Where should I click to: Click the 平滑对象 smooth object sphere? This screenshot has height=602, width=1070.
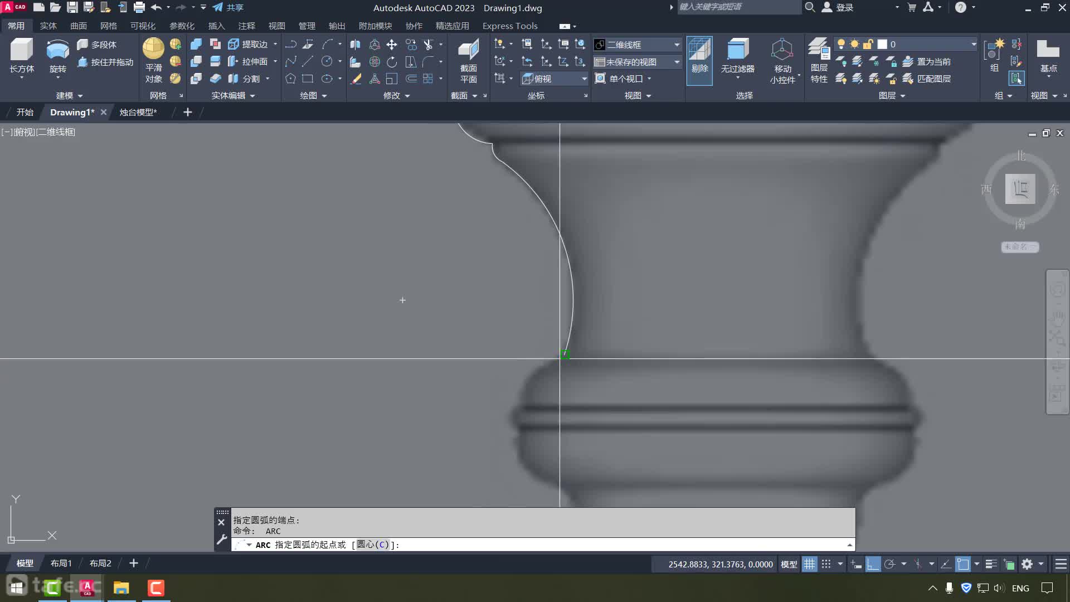[153, 60]
